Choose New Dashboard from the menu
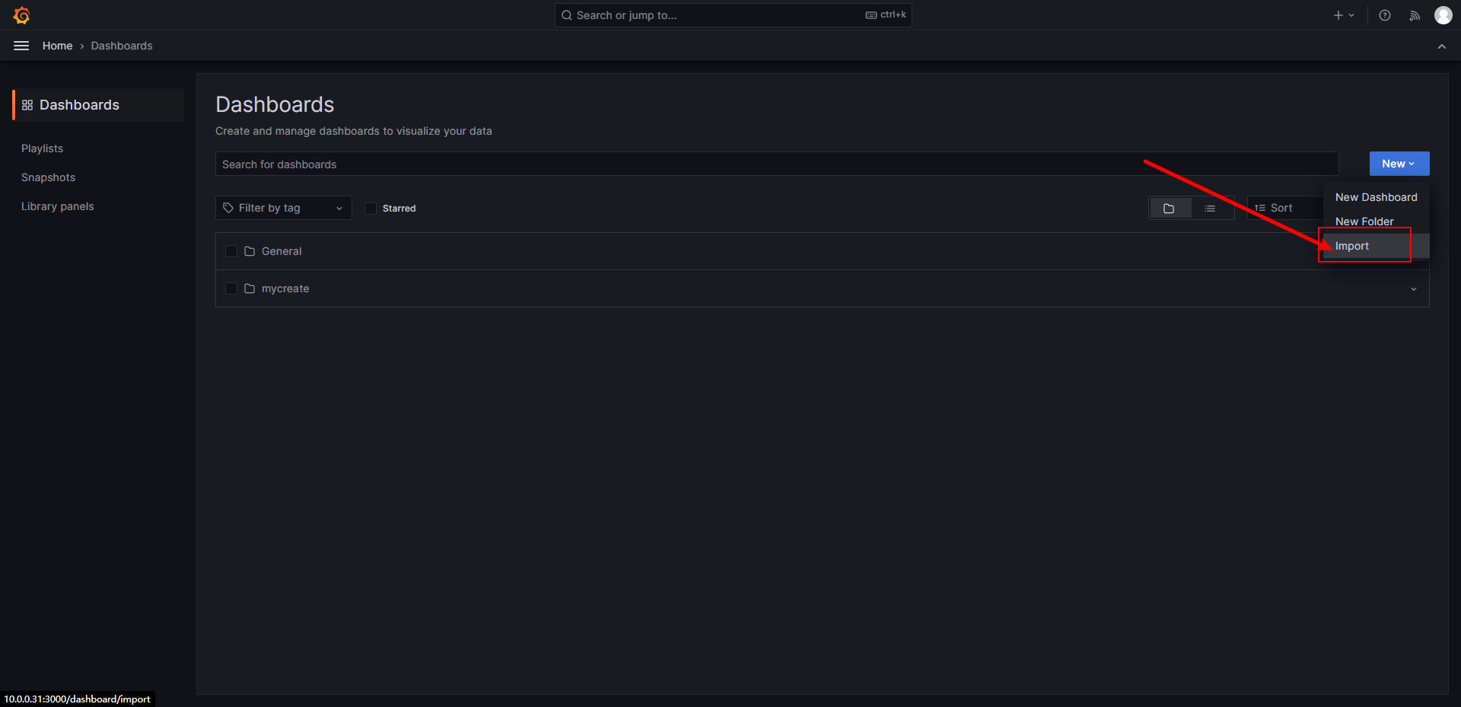1461x707 pixels. [x=1377, y=197]
